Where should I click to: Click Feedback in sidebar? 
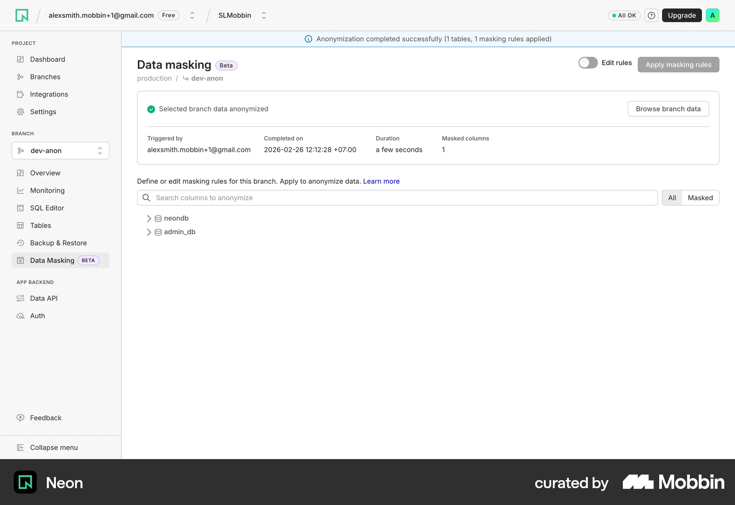[x=46, y=418]
